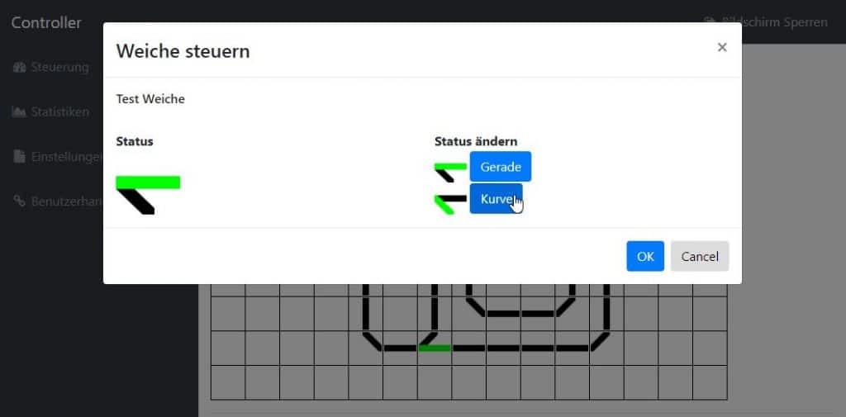This screenshot has width=846, height=417.
Task: Click the Test Weiche label
Action: point(150,99)
